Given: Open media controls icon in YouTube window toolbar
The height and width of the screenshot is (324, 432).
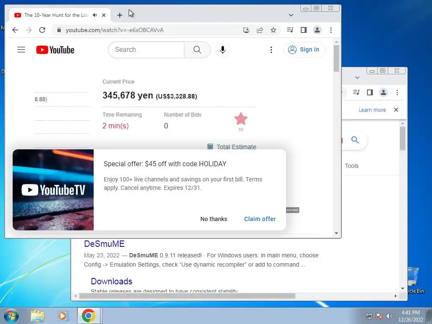Looking at the screenshot, I should 290,30.
